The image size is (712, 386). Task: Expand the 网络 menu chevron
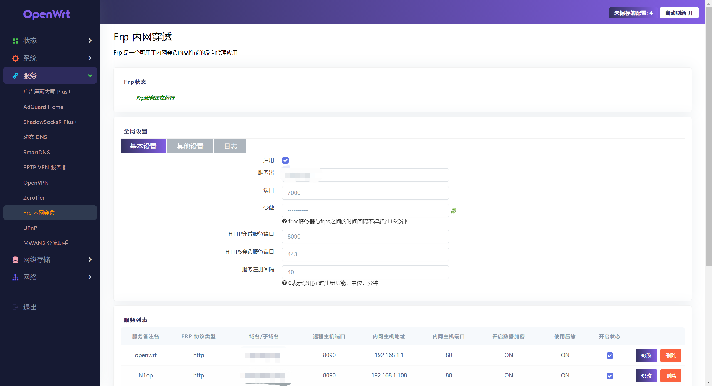click(x=90, y=277)
